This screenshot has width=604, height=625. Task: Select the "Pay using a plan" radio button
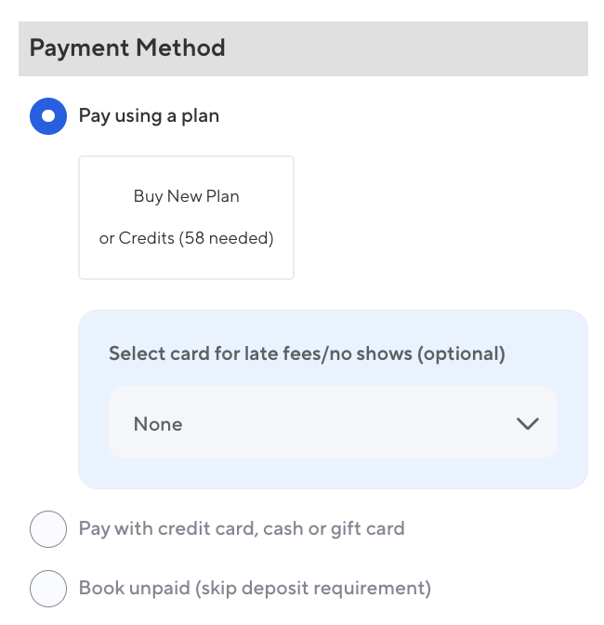pyautogui.click(x=48, y=116)
